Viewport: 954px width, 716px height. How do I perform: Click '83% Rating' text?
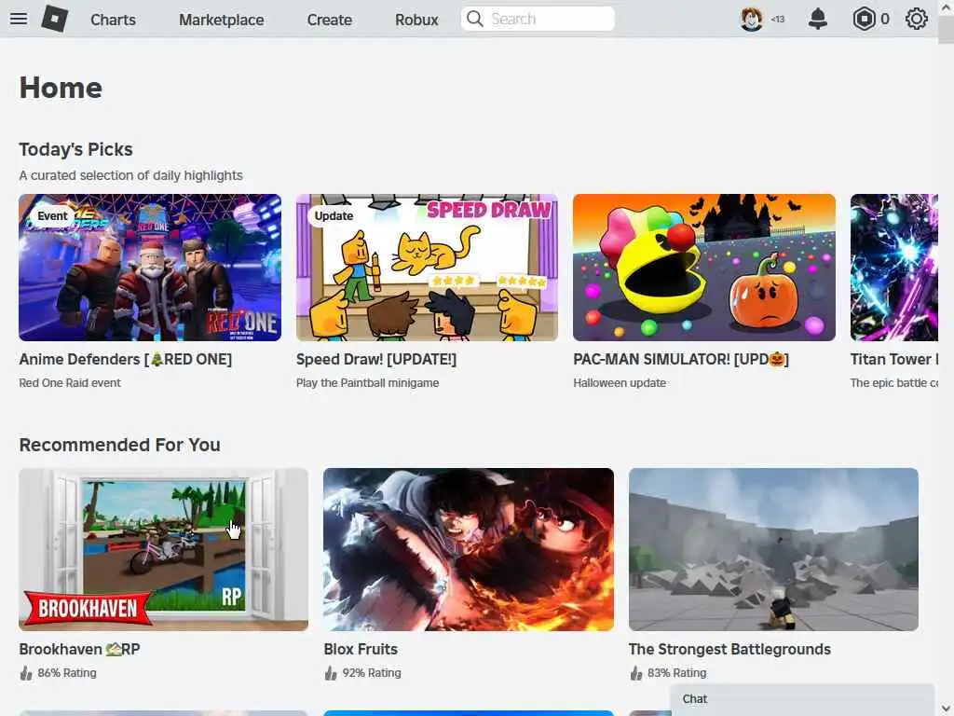click(677, 673)
